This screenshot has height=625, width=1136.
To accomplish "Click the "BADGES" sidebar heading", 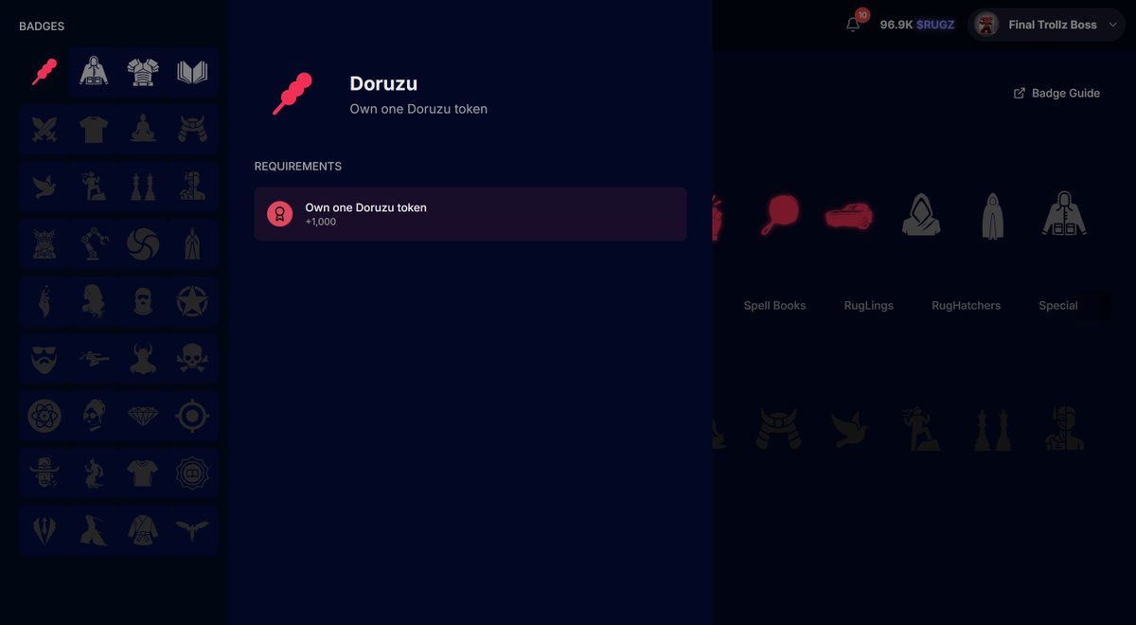I will pos(42,27).
